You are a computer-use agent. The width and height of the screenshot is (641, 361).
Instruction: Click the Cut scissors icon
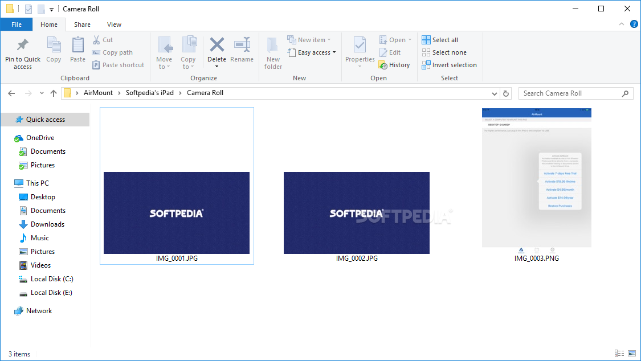pyautogui.click(x=96, y=40)
